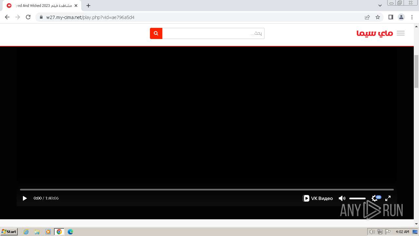Focus the site search input field
The image size is (419, 236).
coord(213,33)
